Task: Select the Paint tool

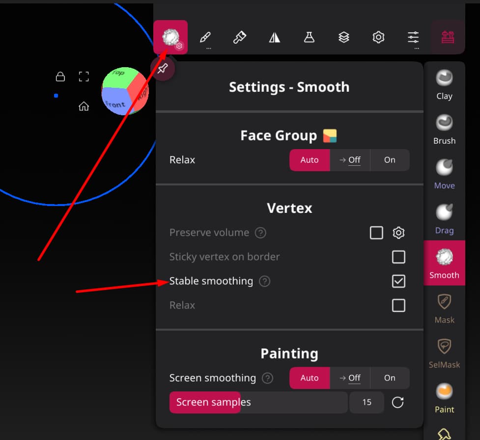Action: (444, 398)
